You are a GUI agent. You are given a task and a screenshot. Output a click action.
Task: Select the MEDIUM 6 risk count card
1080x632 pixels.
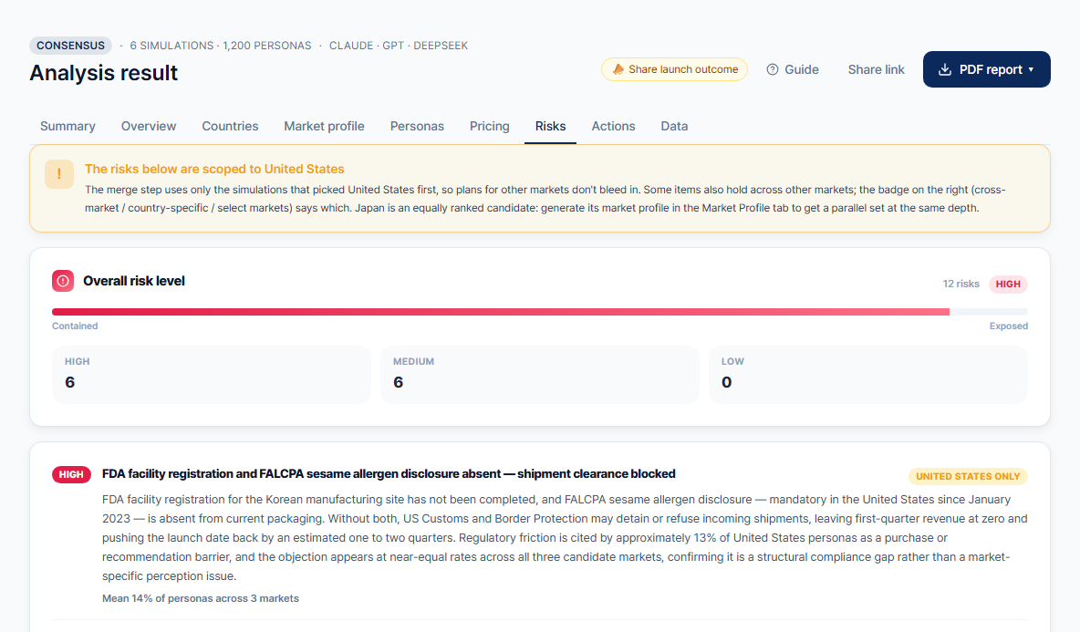540,375
